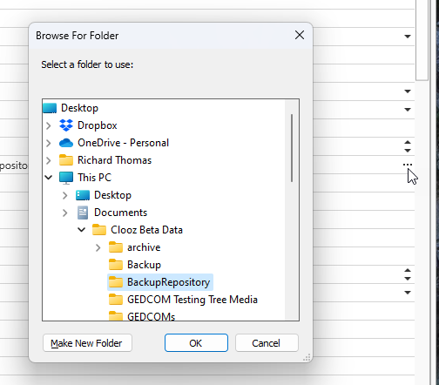
Task: Click the ellipsis browse button behind dialog
Action: [408, 165]
